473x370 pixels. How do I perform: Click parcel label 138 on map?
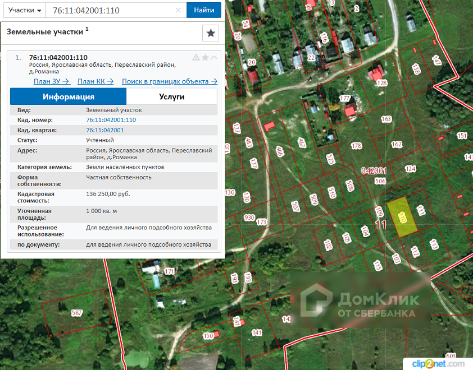click(416, 70)
